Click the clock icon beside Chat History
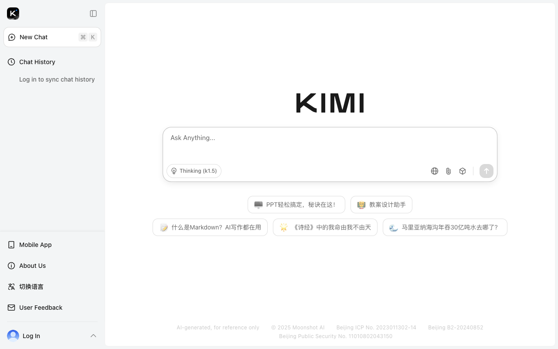This screenshot has width=558, height=349. tap(11, 62)
